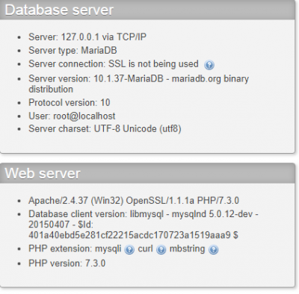Click the mysqli extension name
299x294 pixels.
click(108, 248)
